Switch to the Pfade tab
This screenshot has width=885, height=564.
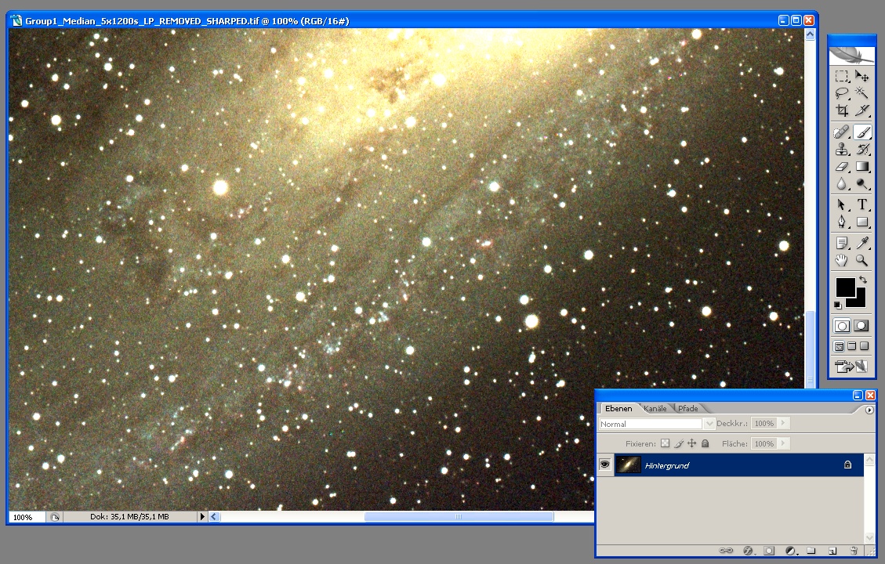click(688, 408)
